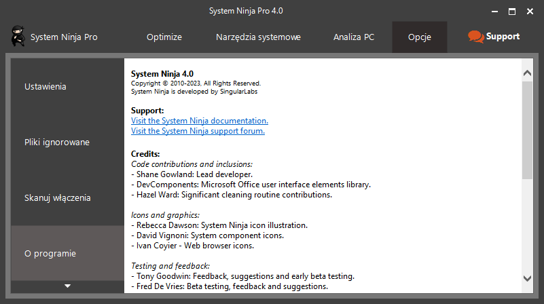
Task: Click the Fred De Vries credit line
Action: 230,286
